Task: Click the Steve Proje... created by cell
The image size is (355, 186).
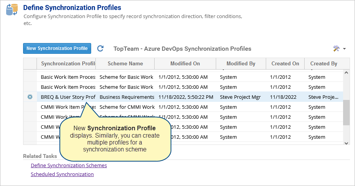Action: (323, 97)
